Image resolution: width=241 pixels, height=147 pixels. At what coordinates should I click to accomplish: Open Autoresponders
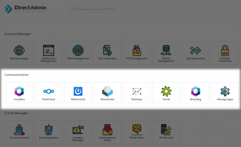tap(48, 132)
